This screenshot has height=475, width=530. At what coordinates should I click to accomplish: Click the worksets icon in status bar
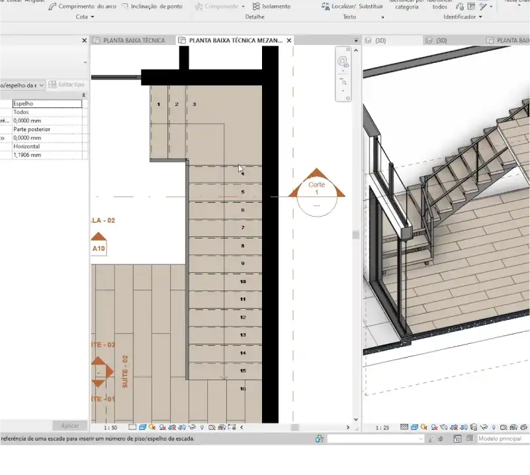(320, 439)
